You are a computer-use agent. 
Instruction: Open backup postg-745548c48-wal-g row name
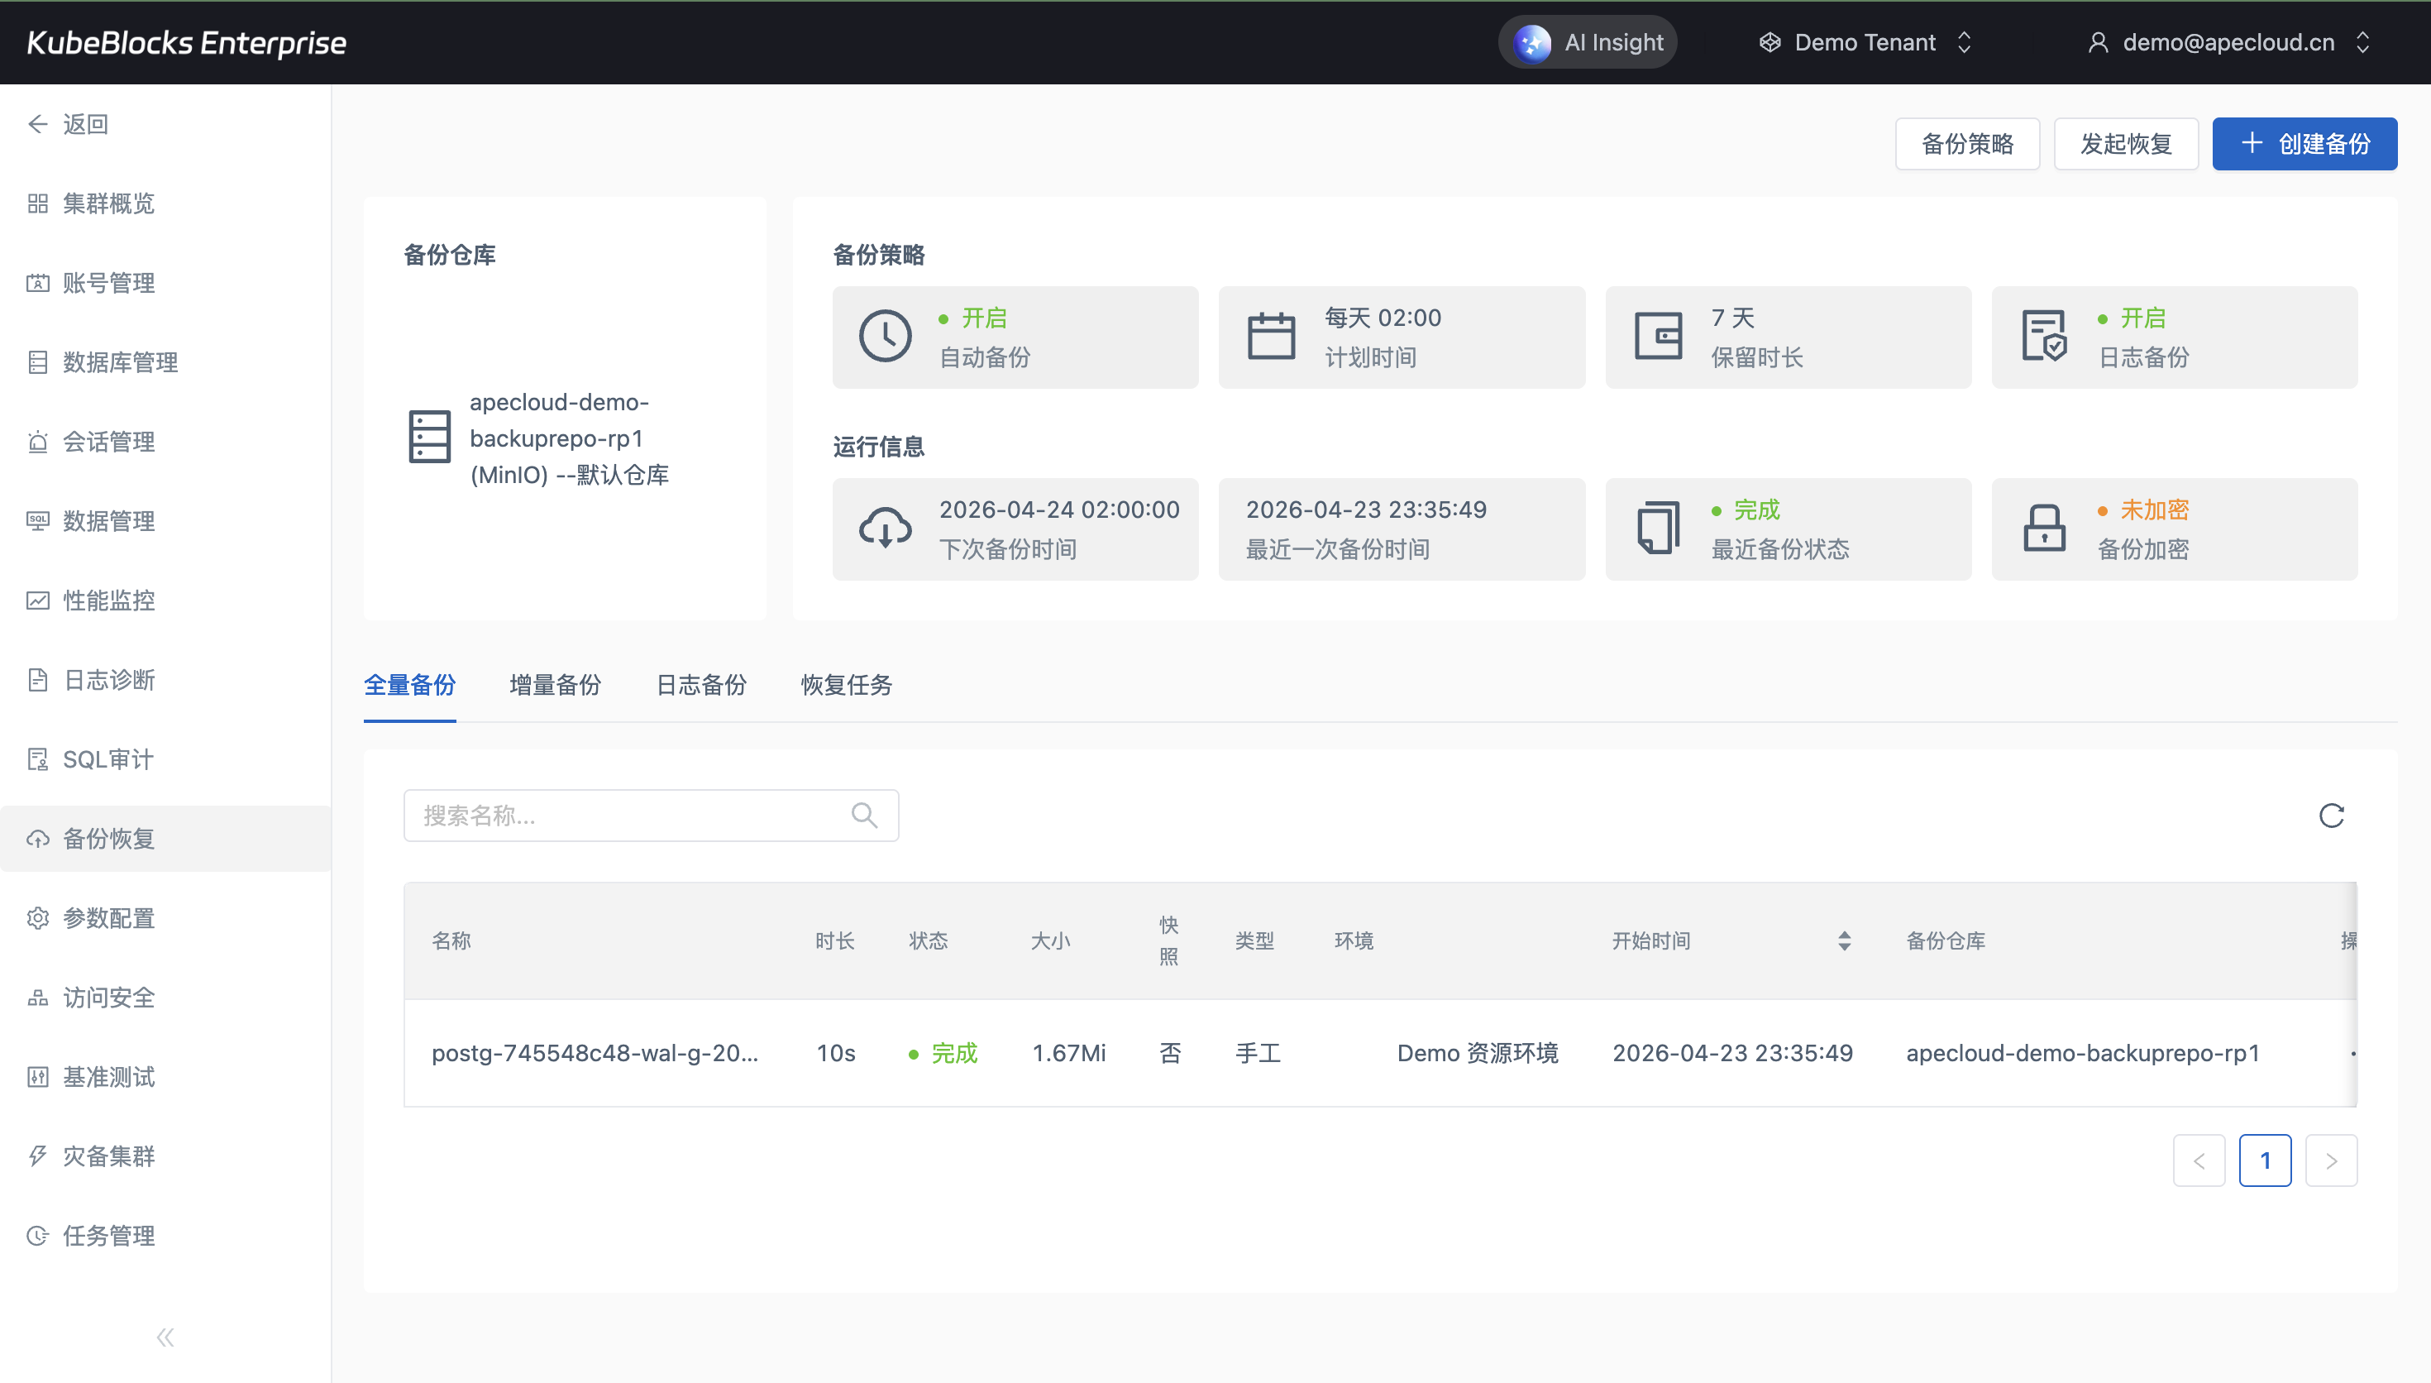[595, 1052]
